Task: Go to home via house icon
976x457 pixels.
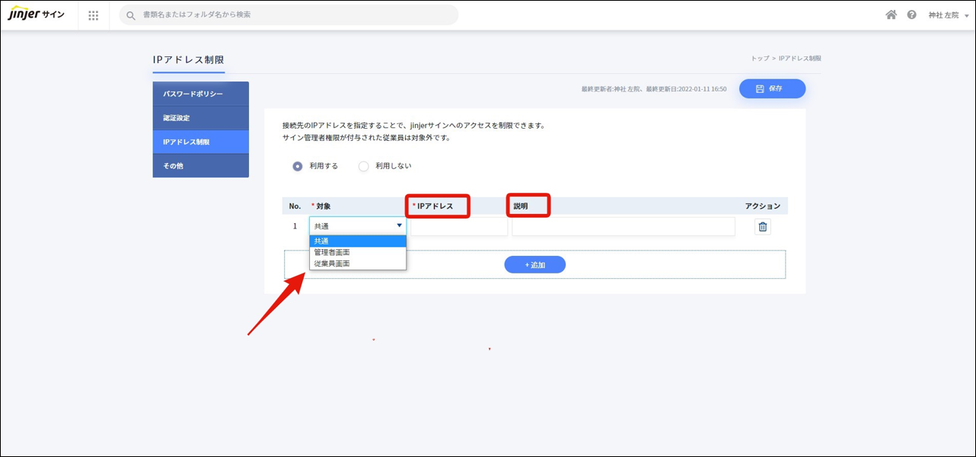Action: tap(891, 14)
